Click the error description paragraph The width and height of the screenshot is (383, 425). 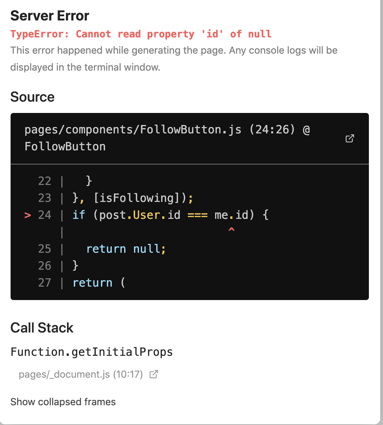tap(174, 59)
